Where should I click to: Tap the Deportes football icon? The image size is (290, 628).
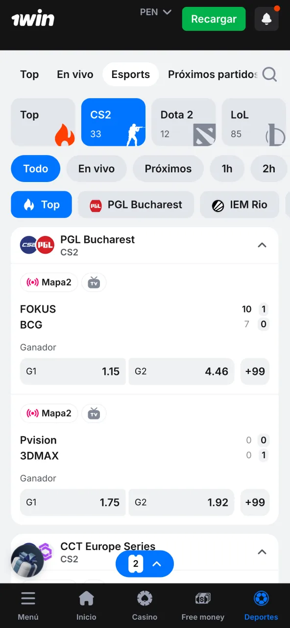(261, 598)
